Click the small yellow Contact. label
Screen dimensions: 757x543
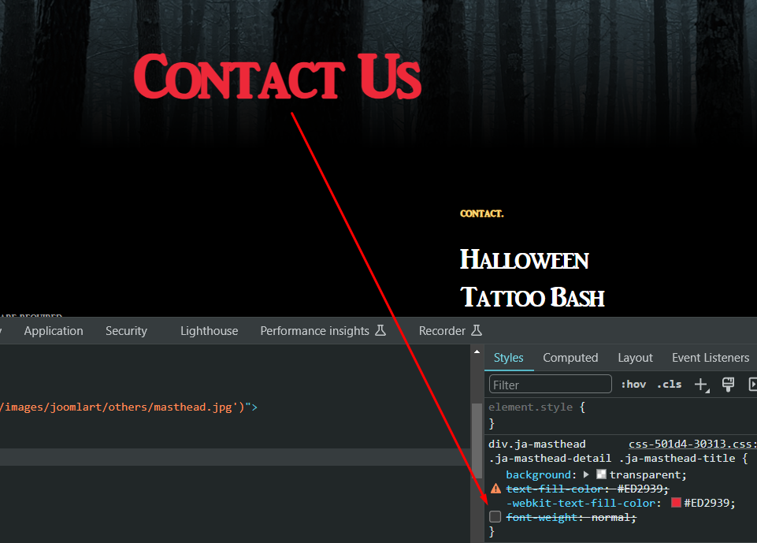pos(482,214)
